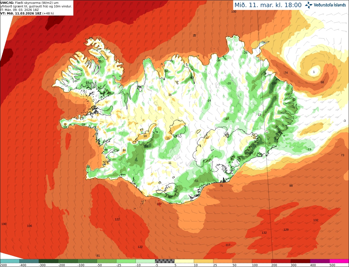Click the legend label '-400'
The image size is (349, 267).
pyautogui.click(x=23, y=265)
